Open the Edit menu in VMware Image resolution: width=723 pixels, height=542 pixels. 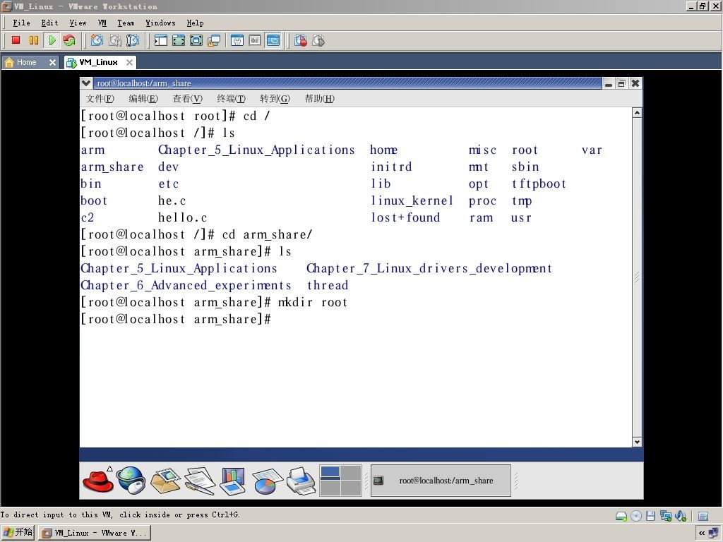[49, 23]
